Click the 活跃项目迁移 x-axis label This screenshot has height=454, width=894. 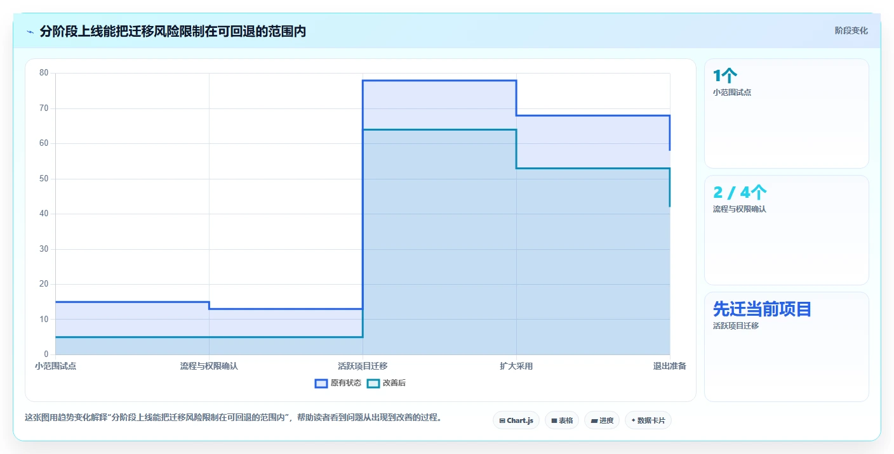[363, 366]
